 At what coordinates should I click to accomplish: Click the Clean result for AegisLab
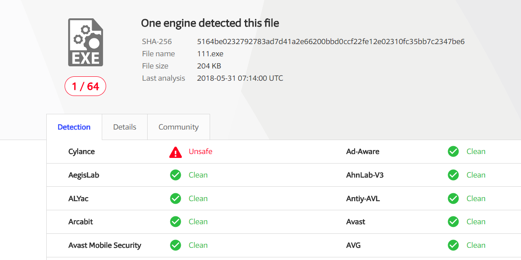198,175
